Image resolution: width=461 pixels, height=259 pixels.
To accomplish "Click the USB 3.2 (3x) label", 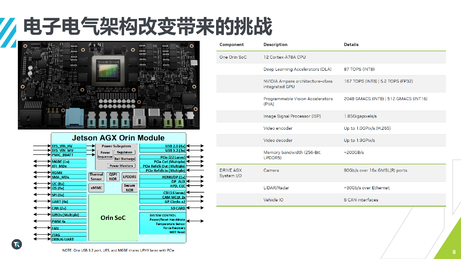I will click(175, 151).
